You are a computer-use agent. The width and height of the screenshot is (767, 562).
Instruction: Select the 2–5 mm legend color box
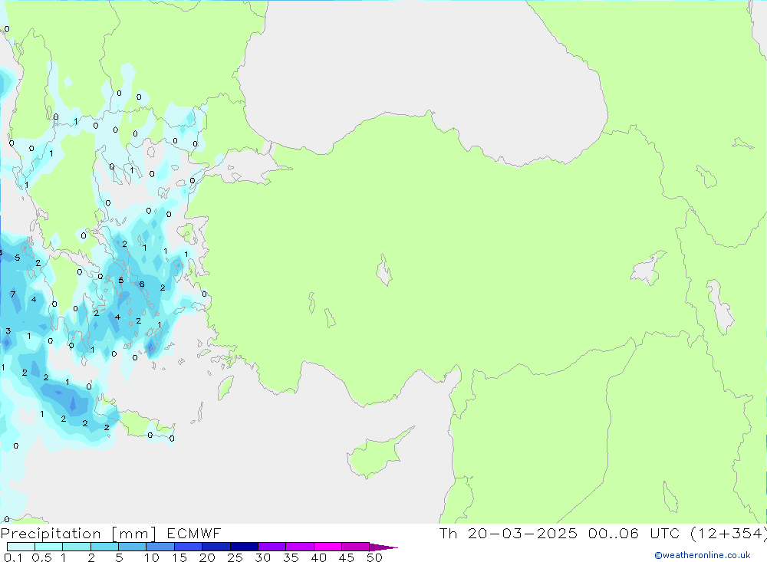(x=104, y=547)
